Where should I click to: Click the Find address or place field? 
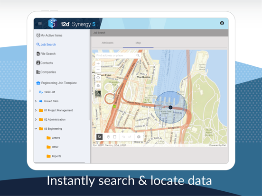115,55
